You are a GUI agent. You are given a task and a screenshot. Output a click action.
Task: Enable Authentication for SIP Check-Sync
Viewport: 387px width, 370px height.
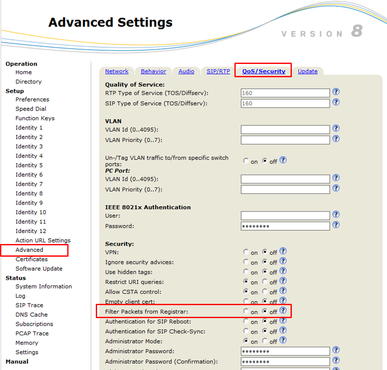coord(246,331)
